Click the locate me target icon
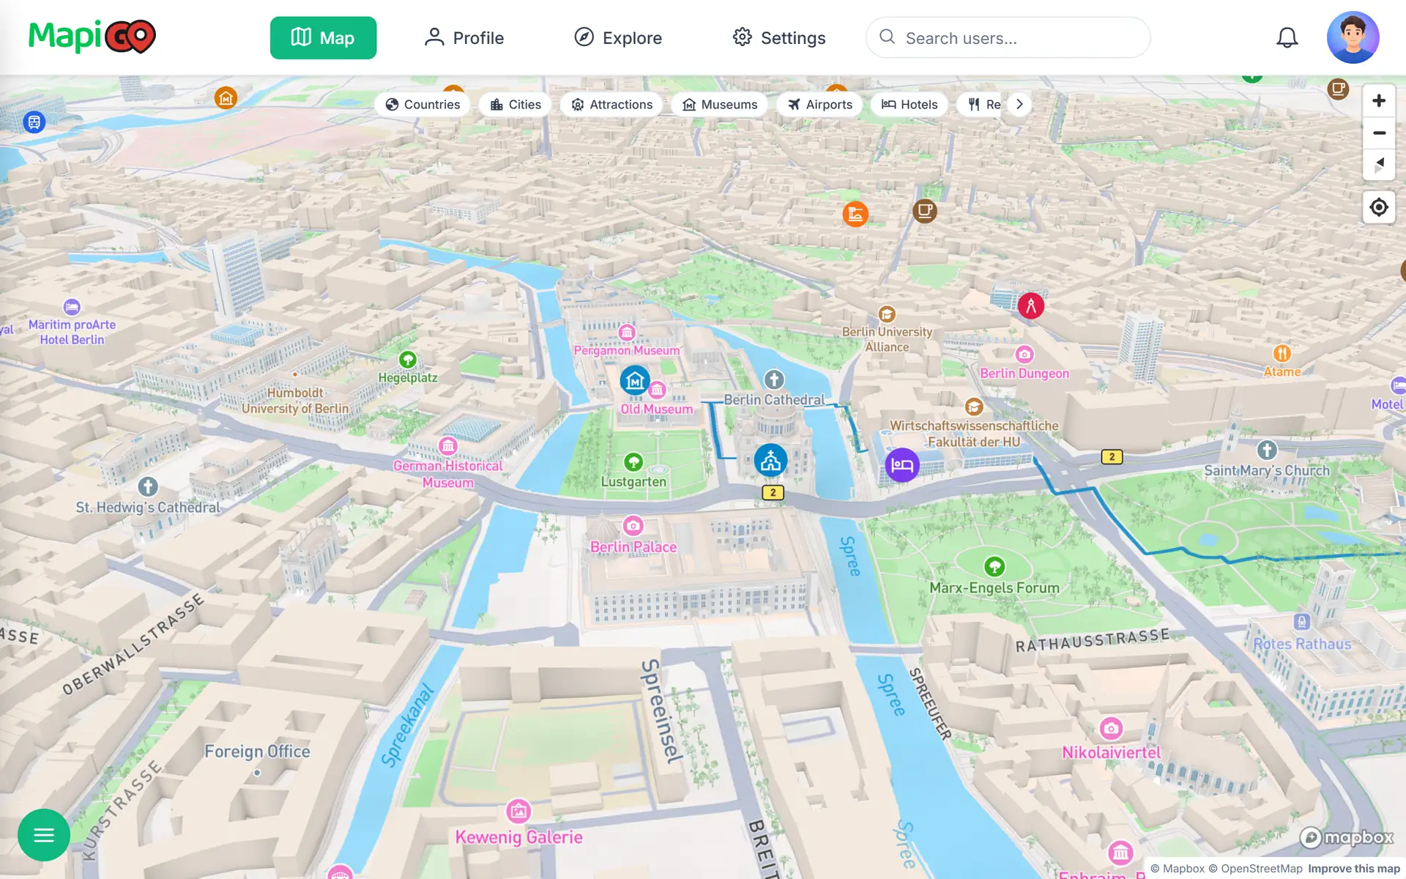This screenshot has width=1406, height=879. [x=1379, y=207]
